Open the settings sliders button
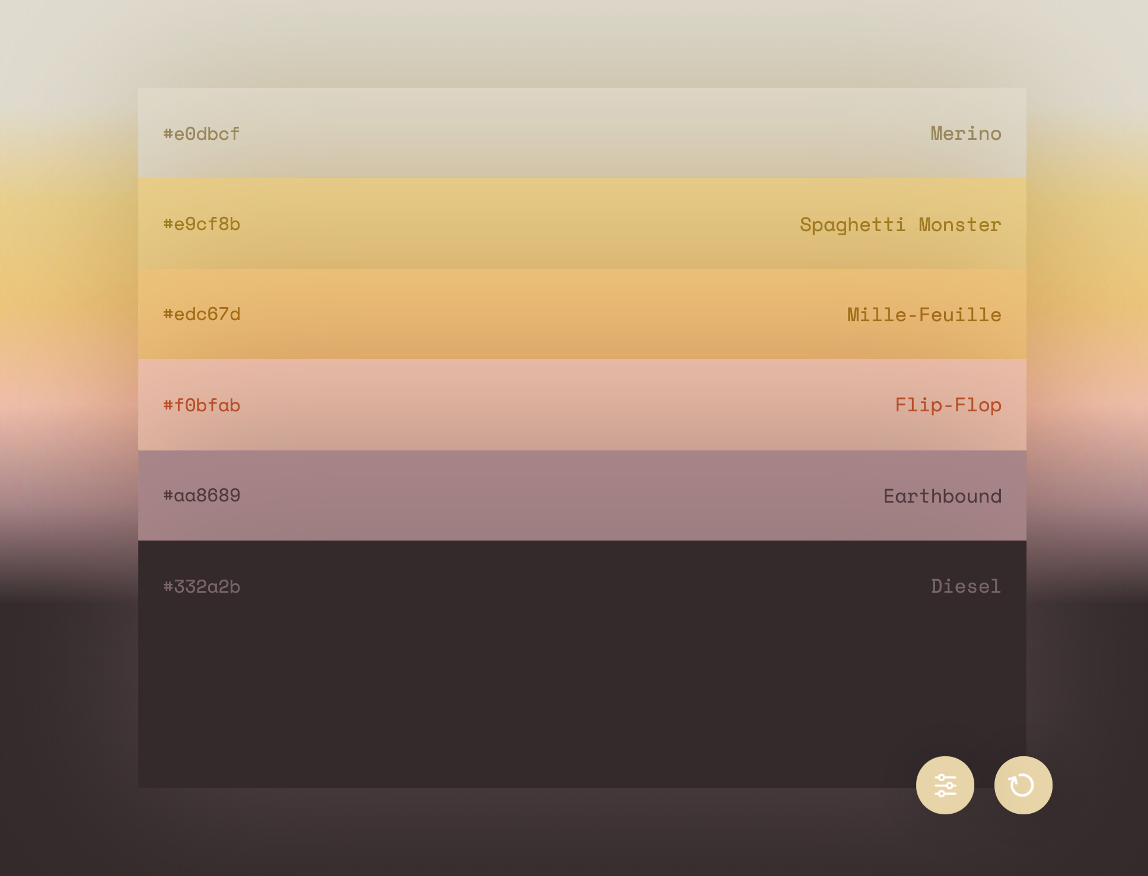 945,785
